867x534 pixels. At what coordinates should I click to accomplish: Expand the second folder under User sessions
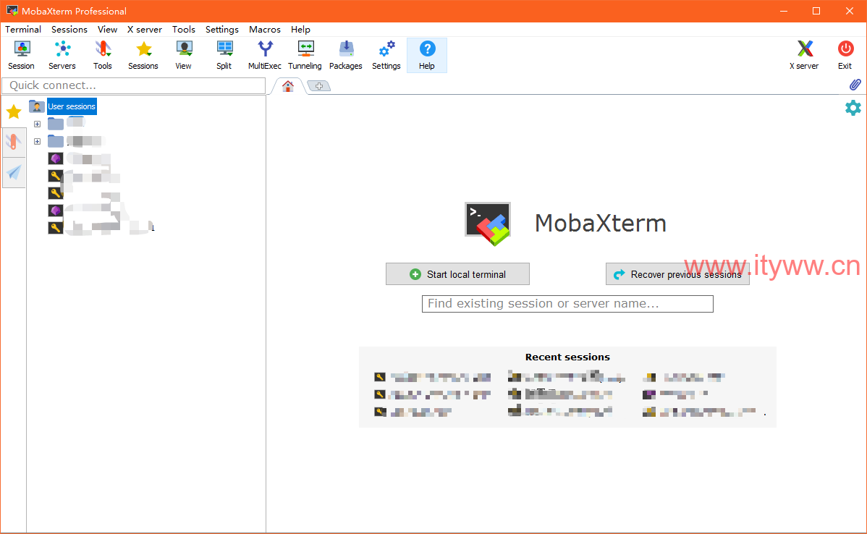point(37,142)
